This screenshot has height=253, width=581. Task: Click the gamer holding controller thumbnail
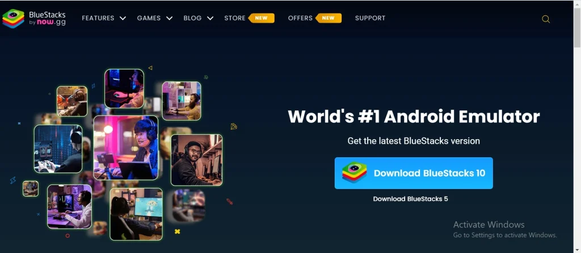[x=58, y=149]
